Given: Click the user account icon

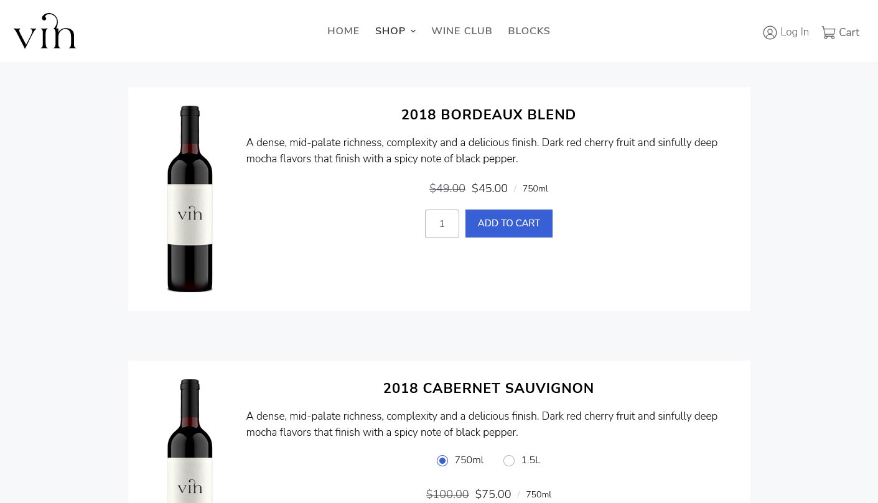Looking at the screenshot, I should (770, 32).
